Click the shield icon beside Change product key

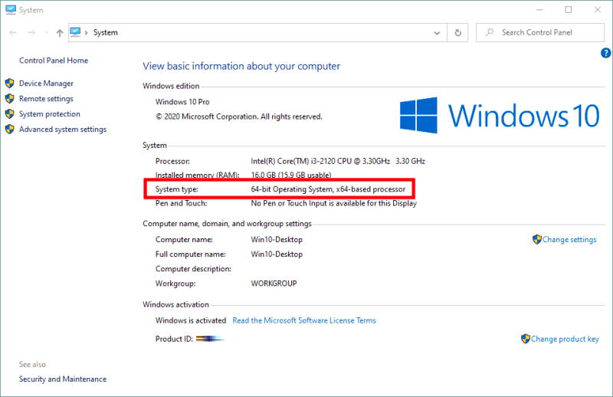[x=526, y=339]
